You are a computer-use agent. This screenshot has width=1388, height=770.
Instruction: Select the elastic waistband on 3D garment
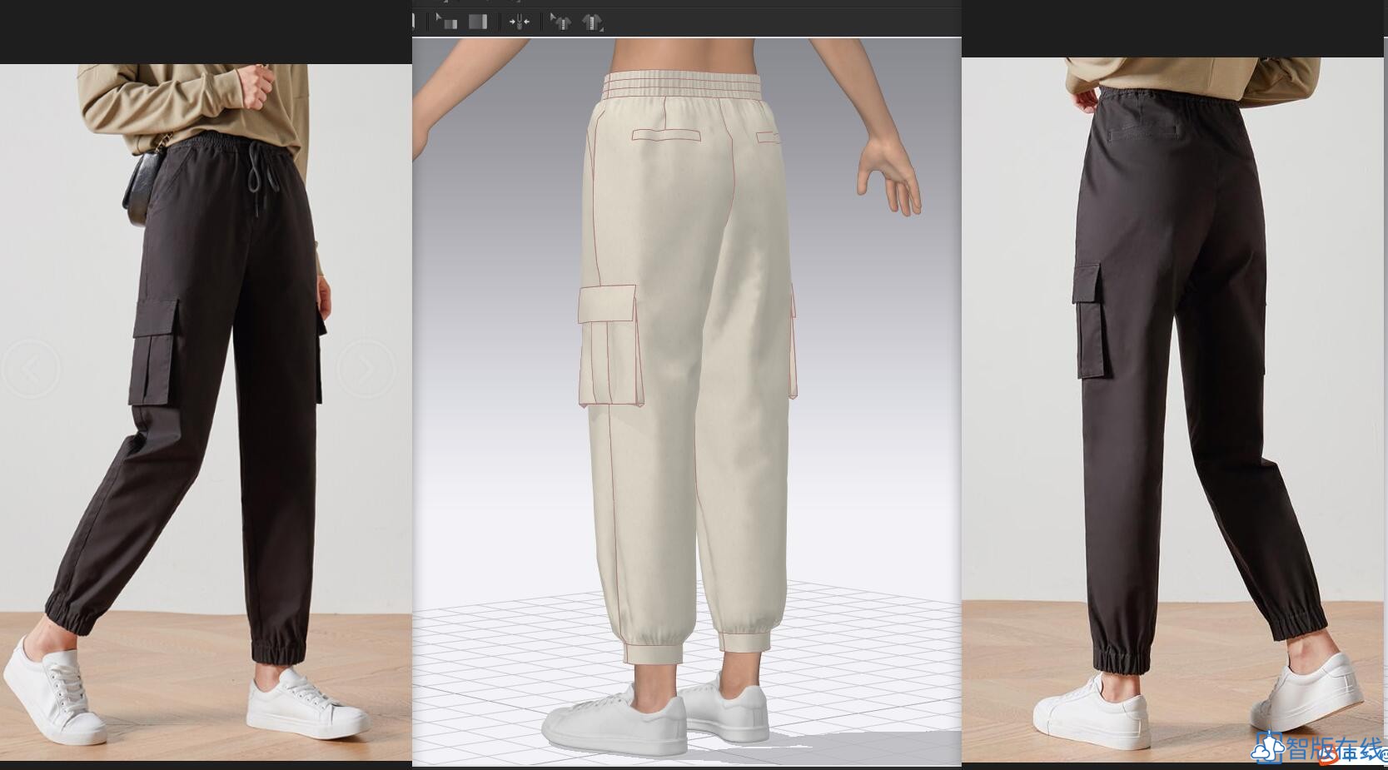684,84
